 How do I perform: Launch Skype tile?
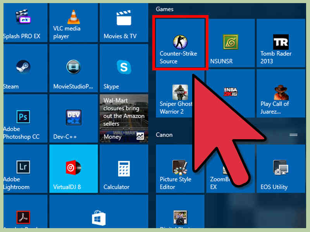click(124, 68)
